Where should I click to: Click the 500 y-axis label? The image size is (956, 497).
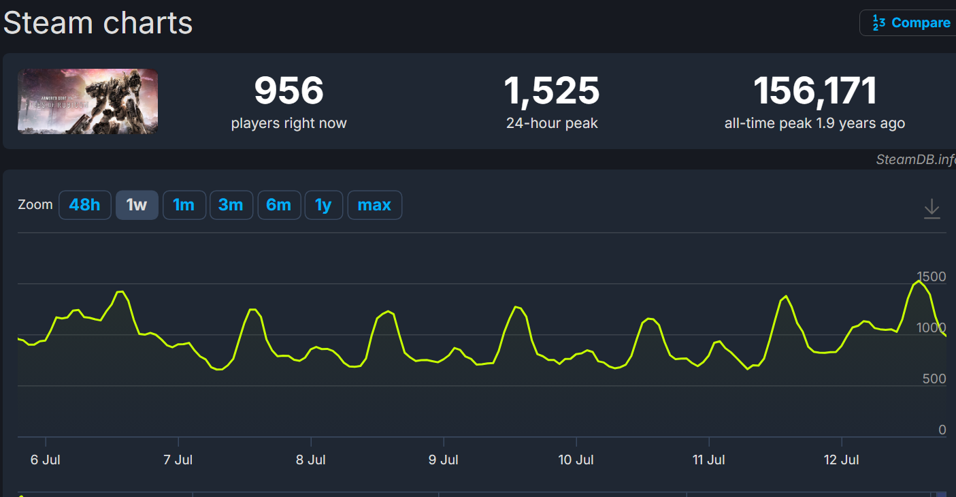pyautogui.click(x=935, y=379)
